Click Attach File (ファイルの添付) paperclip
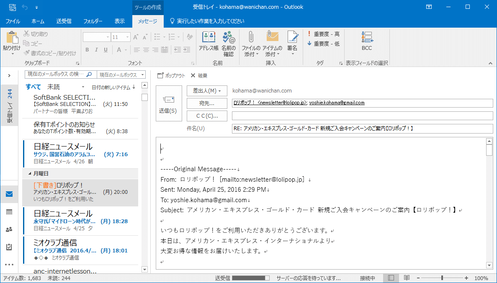 tap(251, 37)
